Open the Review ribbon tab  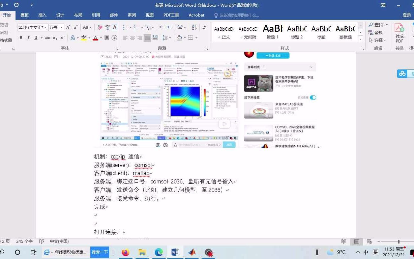pyautogui.click(x=132, y=15)
